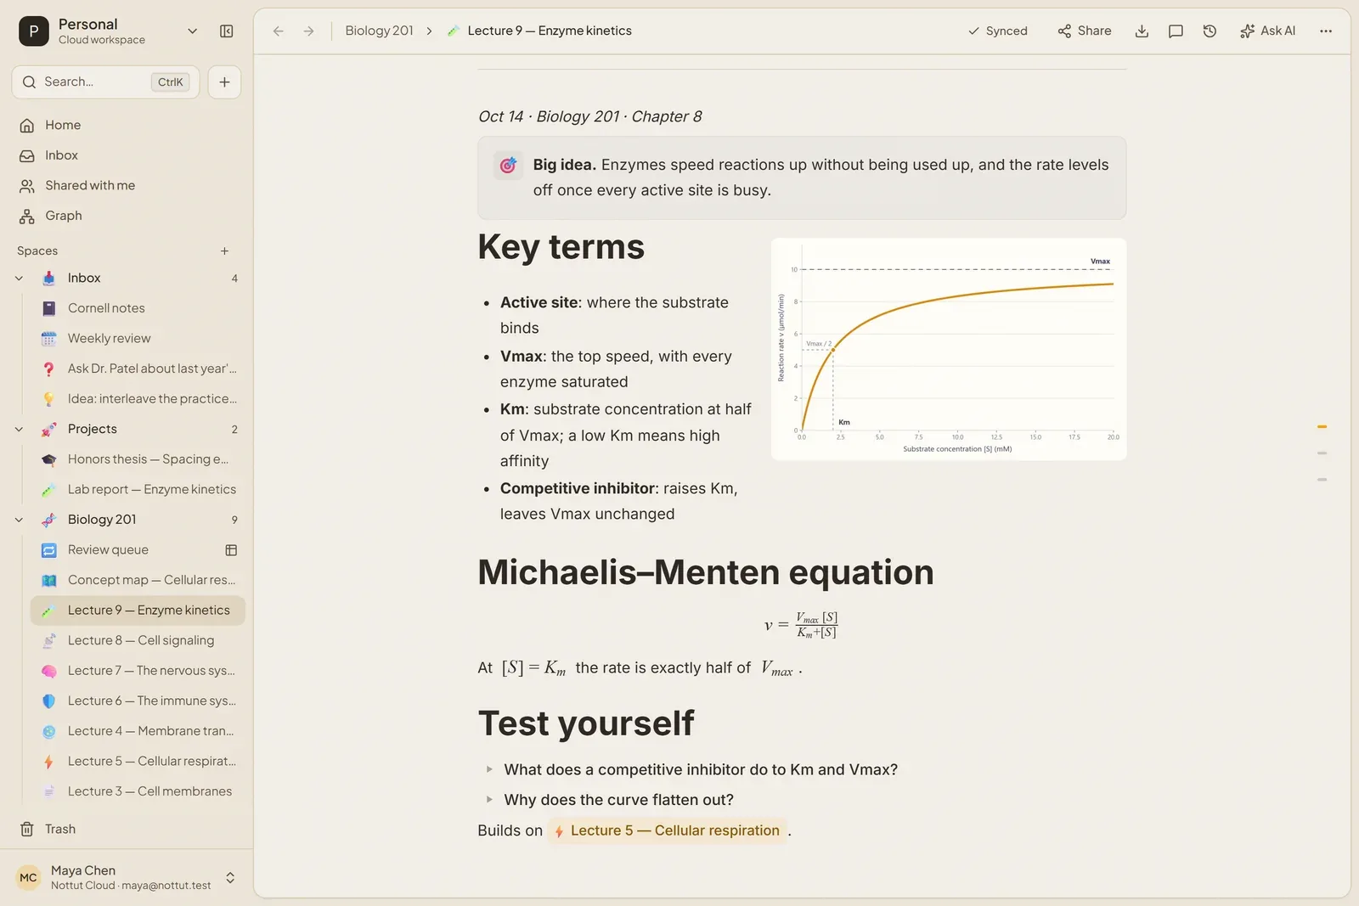
Task: Follow Lecture 5 — Cellular respiration link
Action: click(668, 831)
